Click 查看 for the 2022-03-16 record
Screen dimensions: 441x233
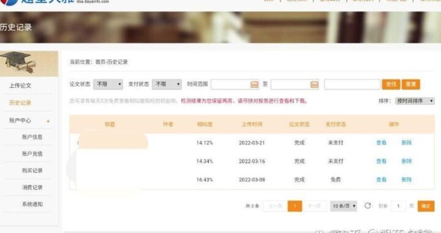click(x=382, y=161)
